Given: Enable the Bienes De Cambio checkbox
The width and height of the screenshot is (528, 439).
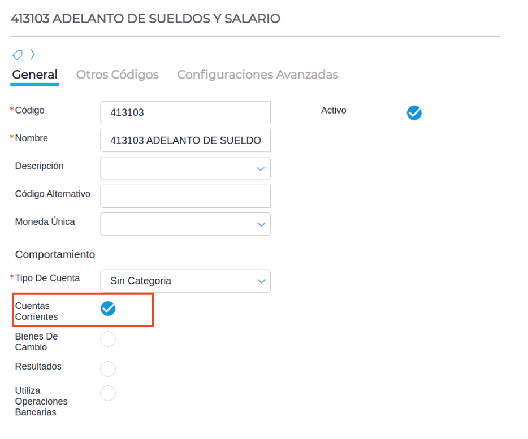Looking at the screenshot, I should [107, 339].
